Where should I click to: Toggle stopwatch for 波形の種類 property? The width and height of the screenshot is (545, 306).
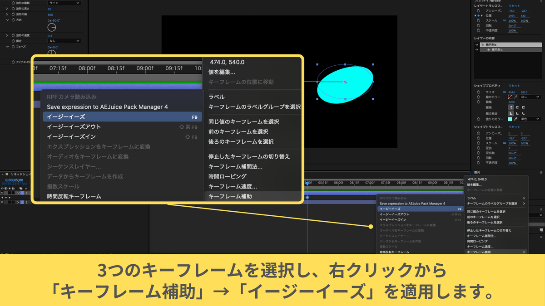point(13,3)
